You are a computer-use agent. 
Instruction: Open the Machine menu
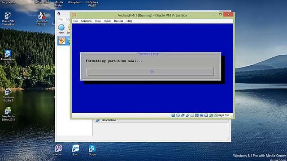(x=86, y=21)
